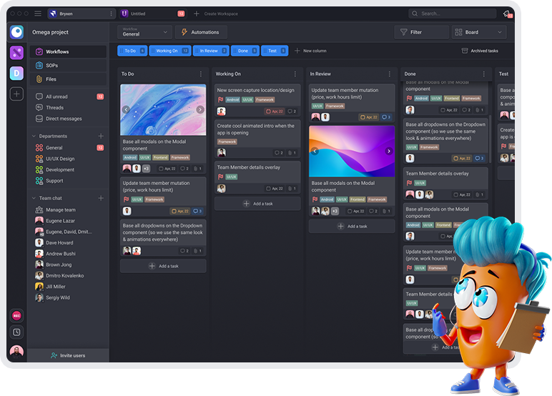The image size is (552, 396).
Task: Click the Search field
Action: tap(453, 14)
